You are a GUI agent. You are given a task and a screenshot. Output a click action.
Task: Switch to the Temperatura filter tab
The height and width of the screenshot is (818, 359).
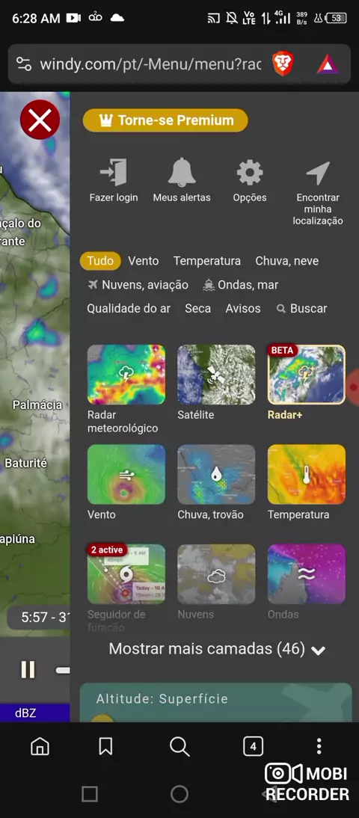coord(207,261)
